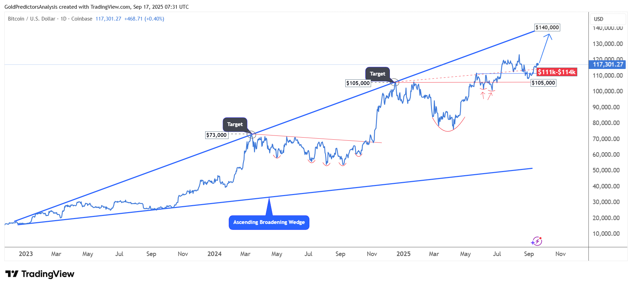Click the Target callout above the $73,000 label
This screenshot has width=632, height=287.
click(235, 124)
